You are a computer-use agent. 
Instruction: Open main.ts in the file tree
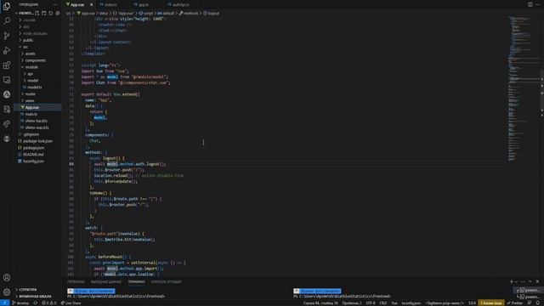click(38, 114)
